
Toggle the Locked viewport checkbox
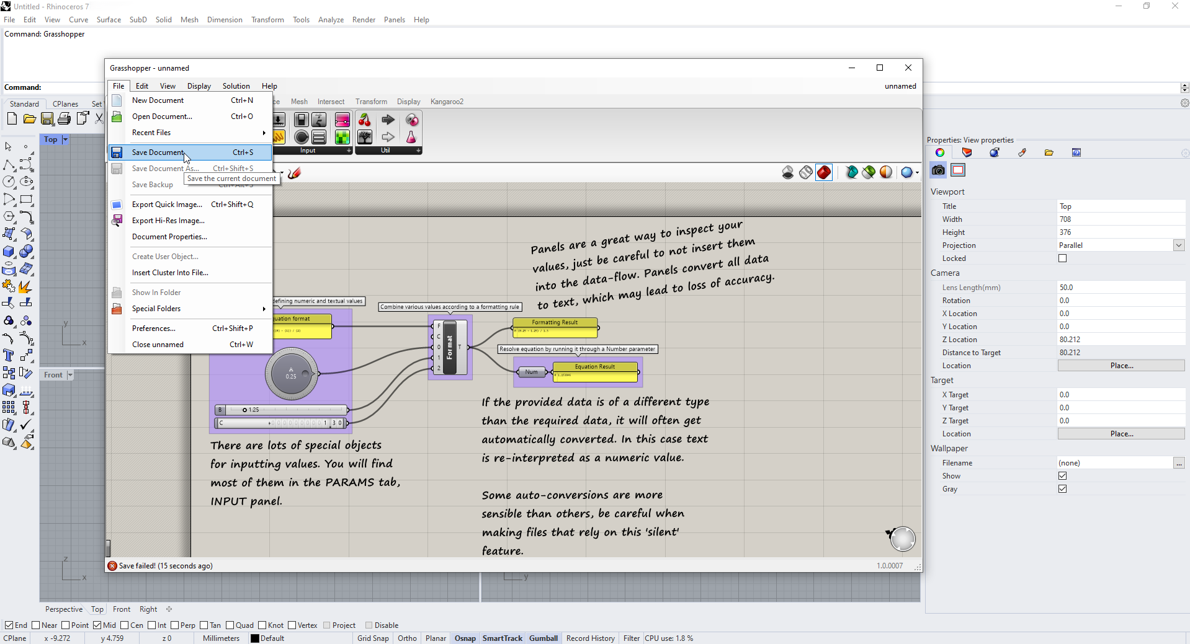(1063, 258)
